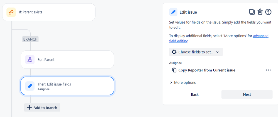
Task: Delete component using trash icon
Action: tap(260, 12)
